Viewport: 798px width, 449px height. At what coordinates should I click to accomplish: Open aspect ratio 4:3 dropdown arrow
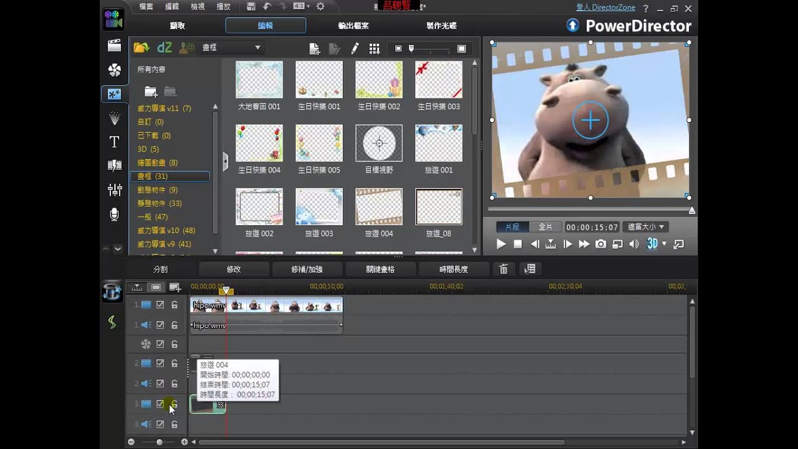pyautogui.click(x=307, y=7)
